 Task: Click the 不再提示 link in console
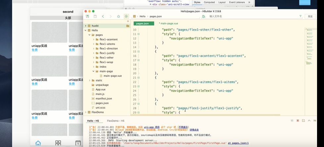[x=184, y=127]
